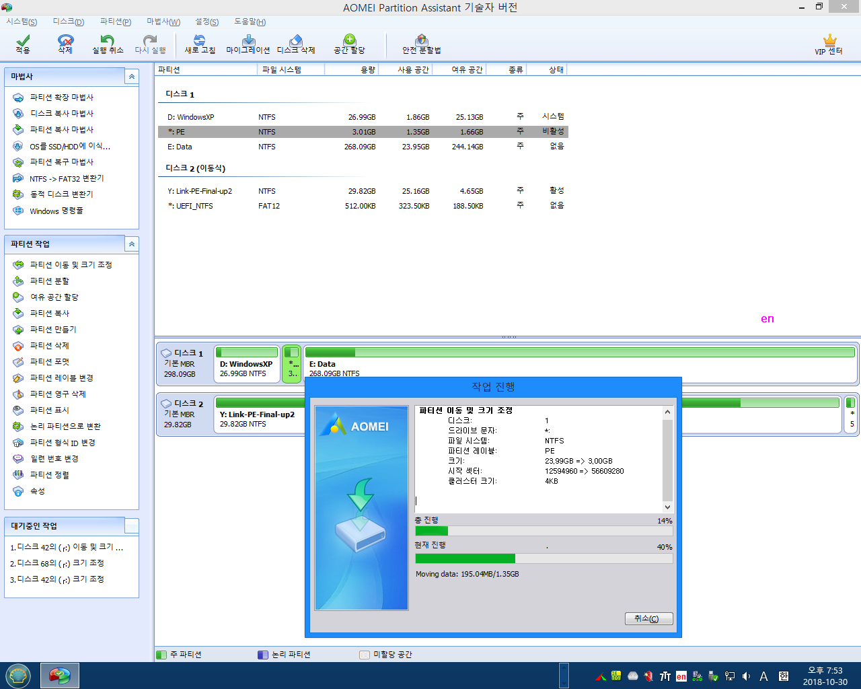Click the 미할당 공간 legend swatch
This screenshot has height=689, width=861.
[365, 655]
